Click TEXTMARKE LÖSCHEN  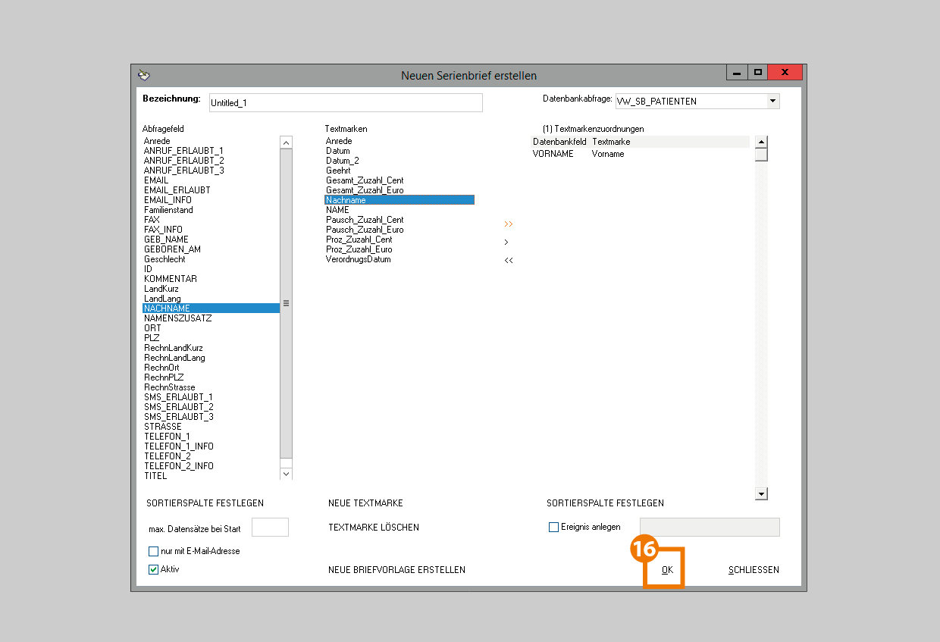[x=373, y=528]
